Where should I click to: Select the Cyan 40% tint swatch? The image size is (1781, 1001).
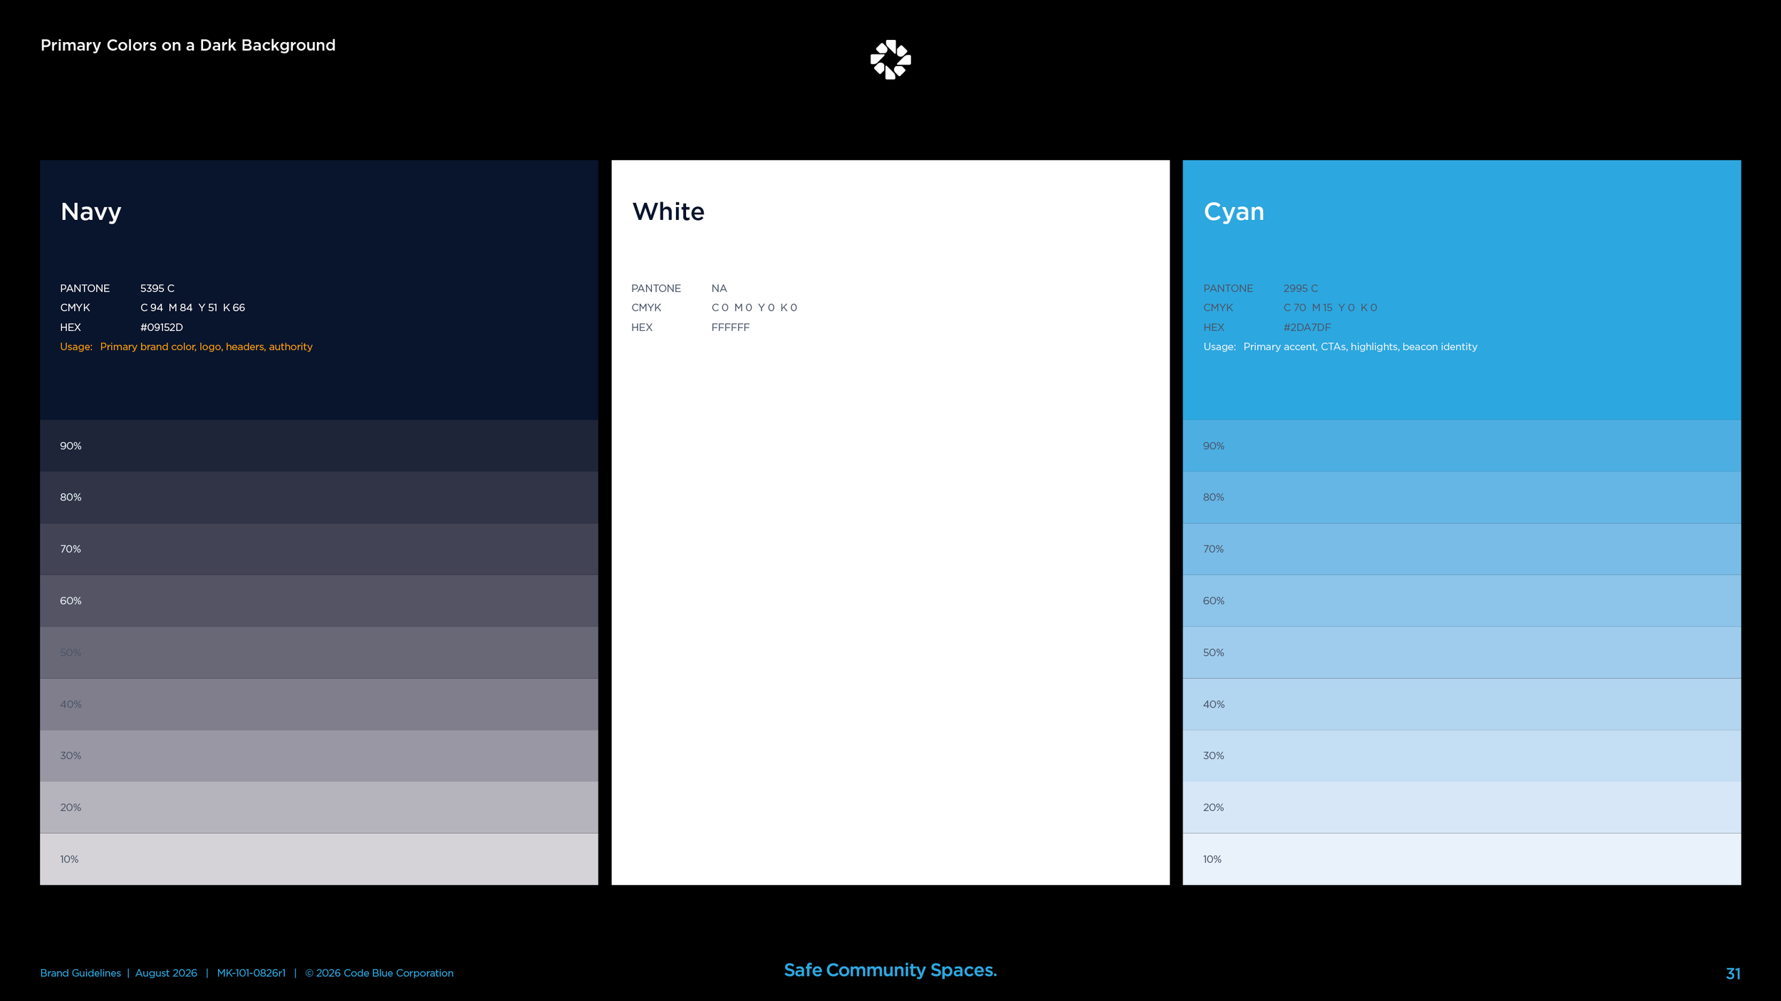pos(1462,704)
